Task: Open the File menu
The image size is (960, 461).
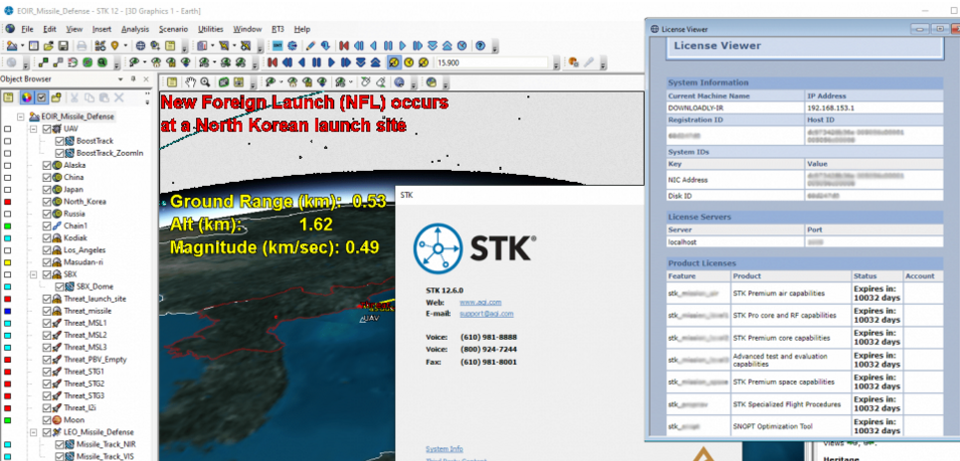Action: (27, 29)
